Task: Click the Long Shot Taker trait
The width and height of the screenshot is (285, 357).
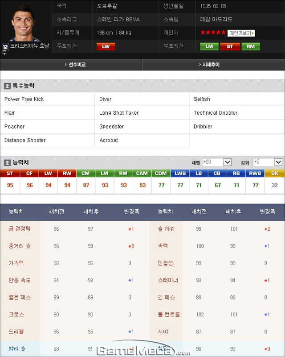Action: [x=119, y=113]
